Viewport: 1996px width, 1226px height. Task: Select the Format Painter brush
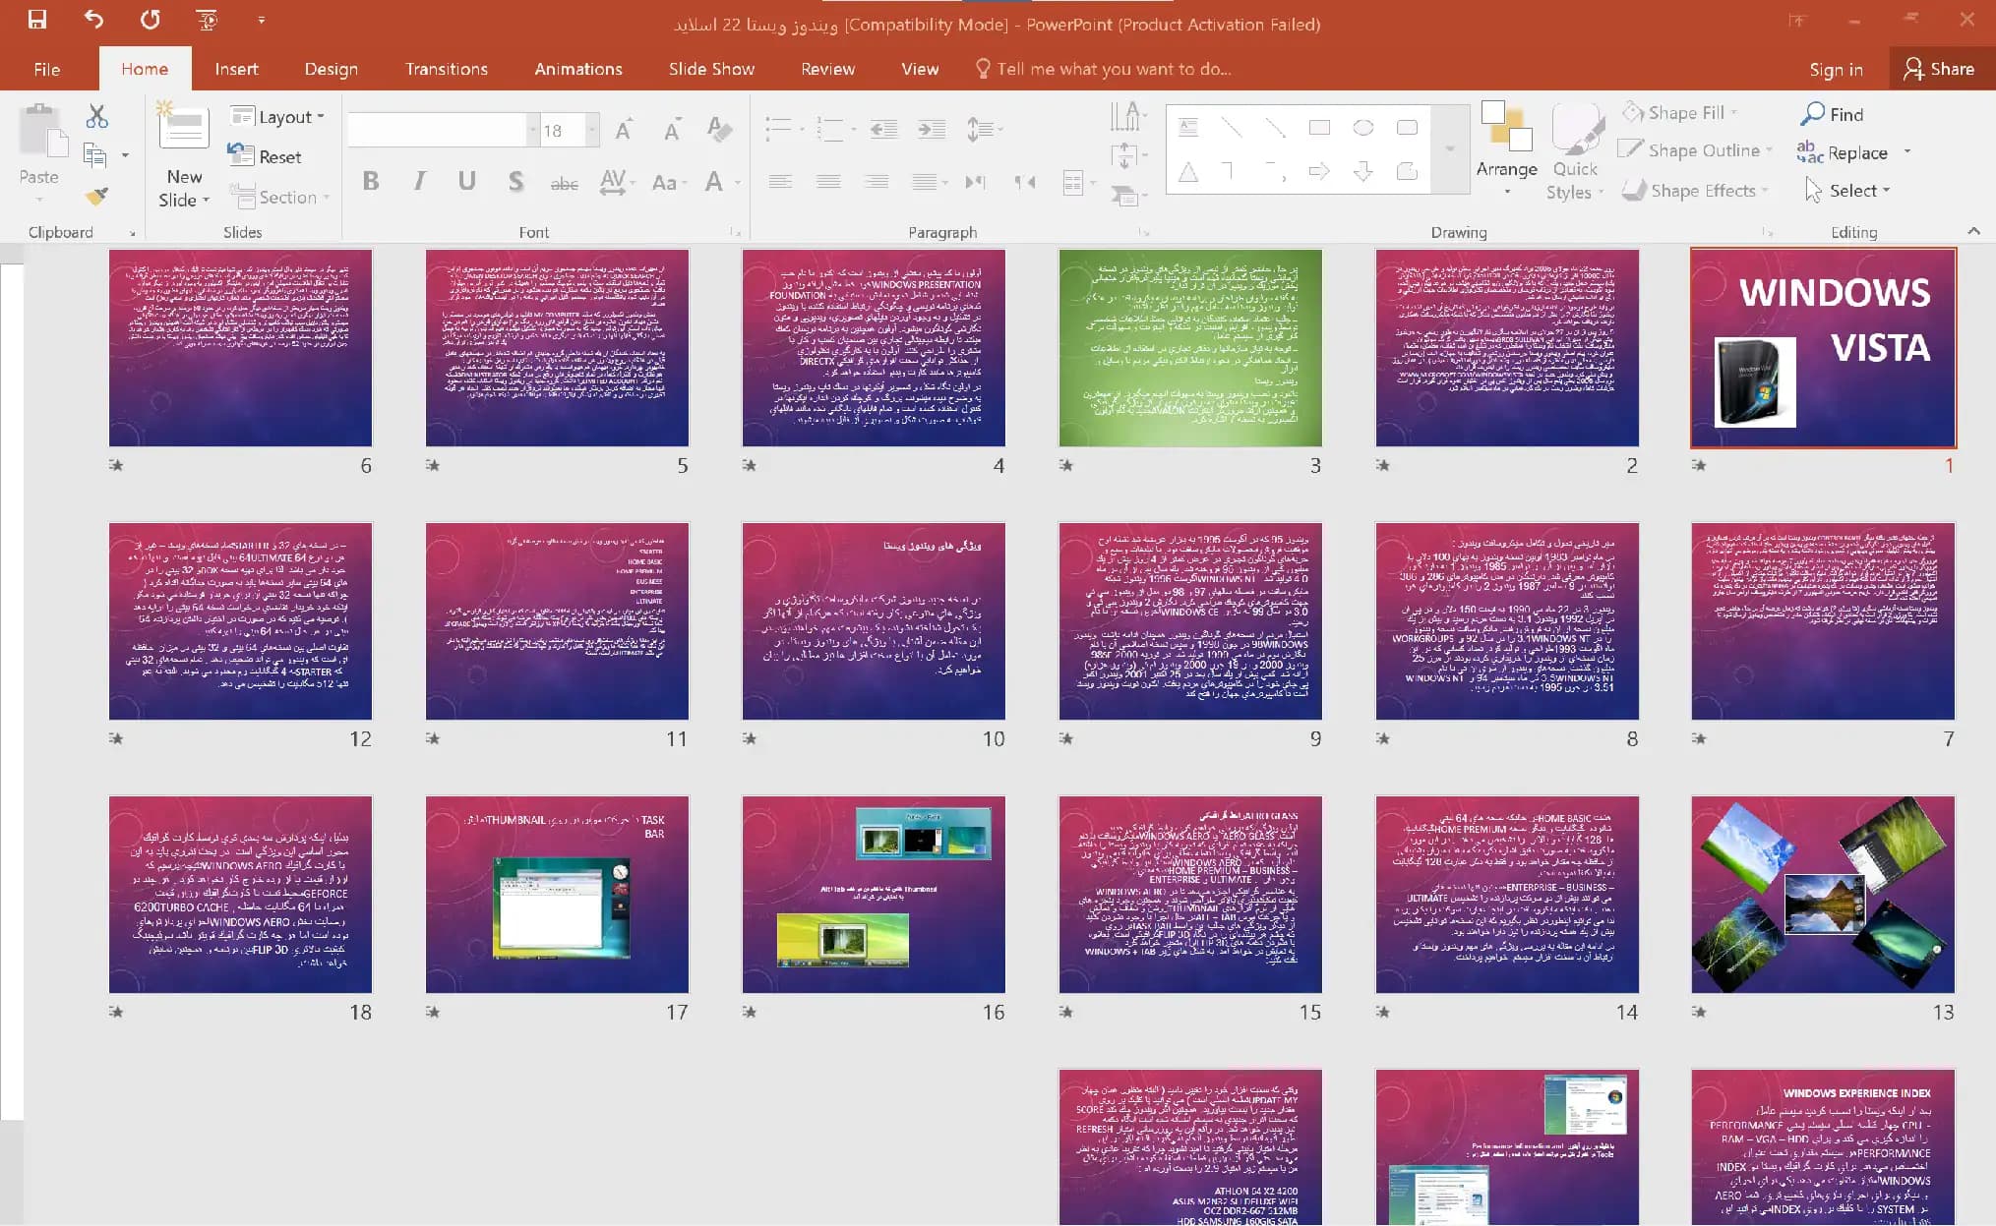96,196
